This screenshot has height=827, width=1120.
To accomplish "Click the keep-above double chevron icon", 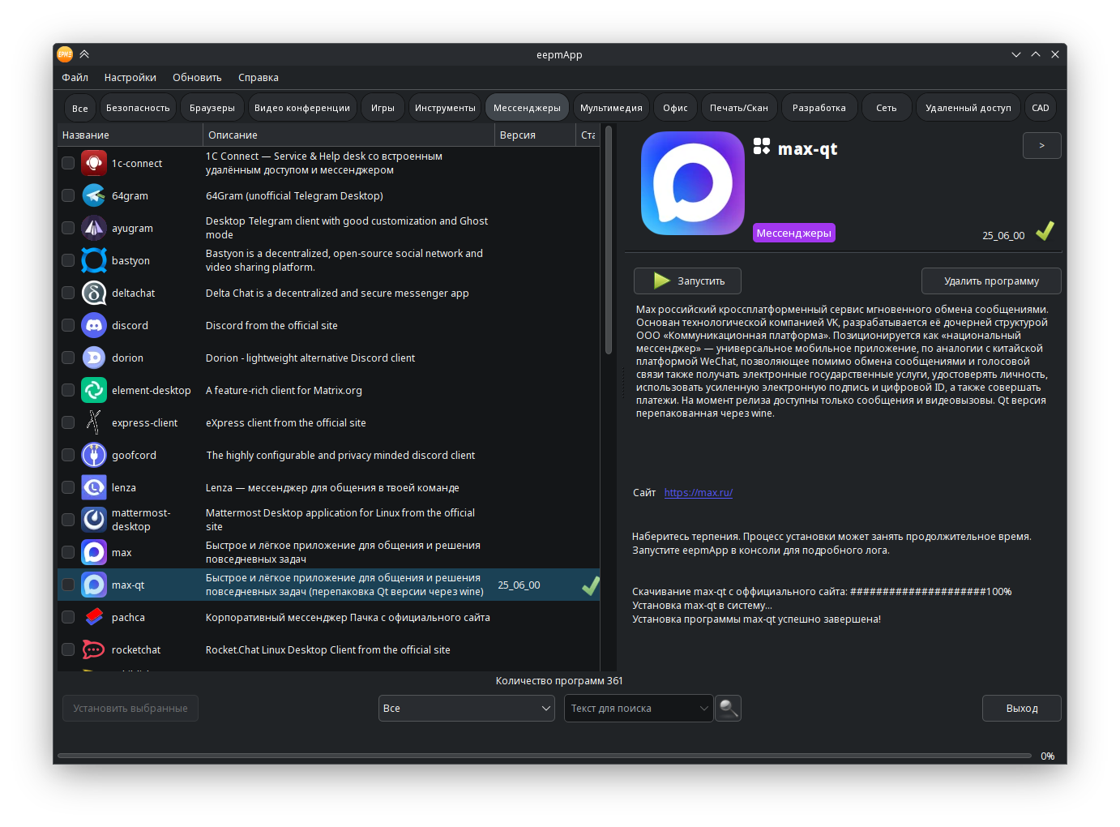I will coord(84,54).
